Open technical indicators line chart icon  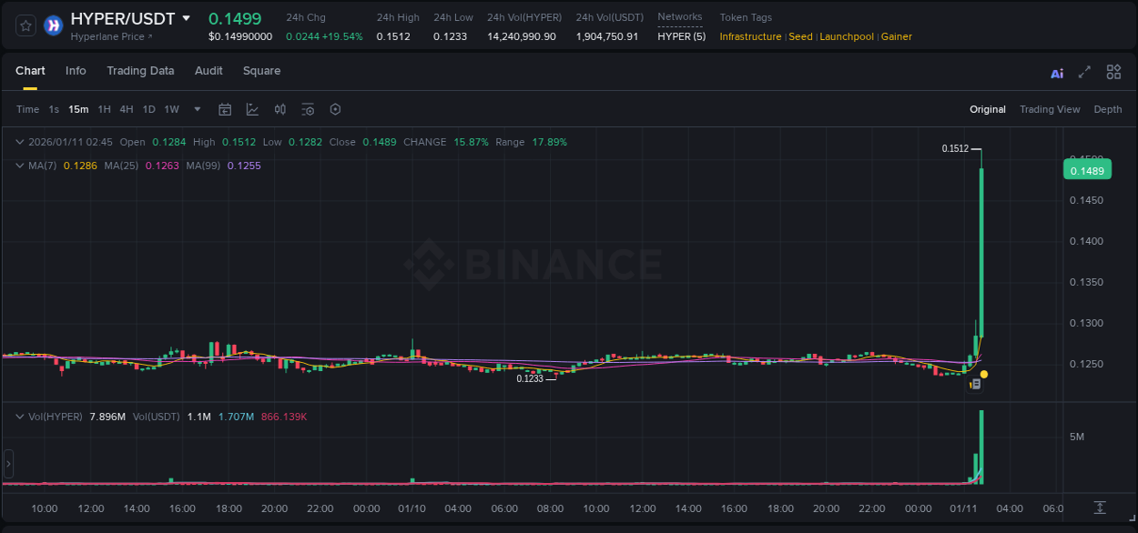[252, 109]
